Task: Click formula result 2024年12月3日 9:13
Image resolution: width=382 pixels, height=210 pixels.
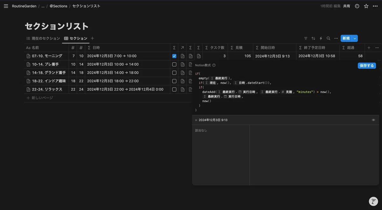Action: click(213, 120)
